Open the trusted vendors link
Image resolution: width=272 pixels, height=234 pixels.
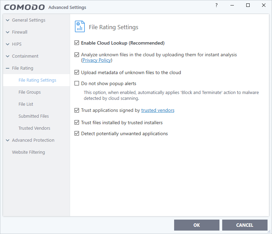pyautogui.click(x=158, y=110)
